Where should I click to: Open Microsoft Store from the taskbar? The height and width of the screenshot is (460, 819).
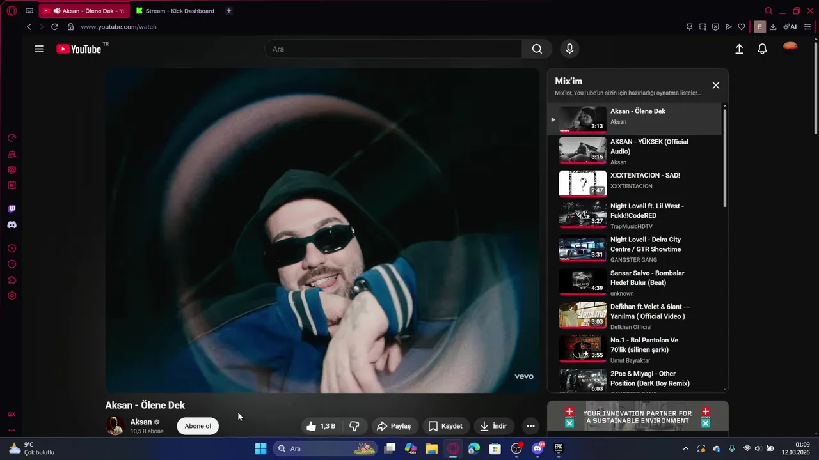pos(495,448)
